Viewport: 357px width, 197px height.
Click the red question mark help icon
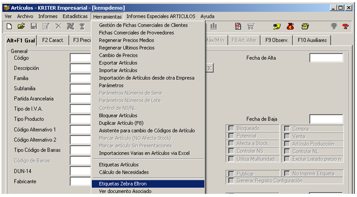(x=345, y=26)
